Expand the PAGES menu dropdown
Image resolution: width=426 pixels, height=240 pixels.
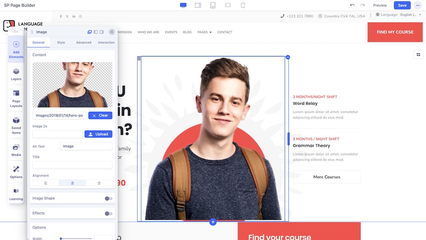(x=204, y=32)
